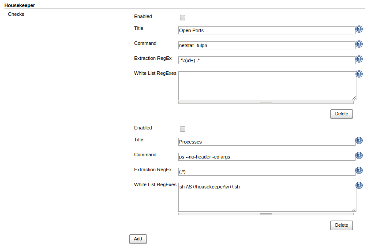Focus the Extraction RegEx field containing (.*)

pos(266,172)
